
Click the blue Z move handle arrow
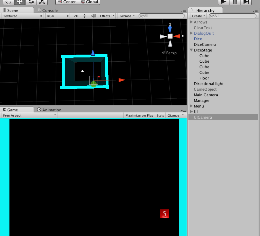coord(93,53)
